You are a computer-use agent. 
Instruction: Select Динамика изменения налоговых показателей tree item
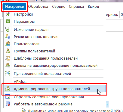75,111
